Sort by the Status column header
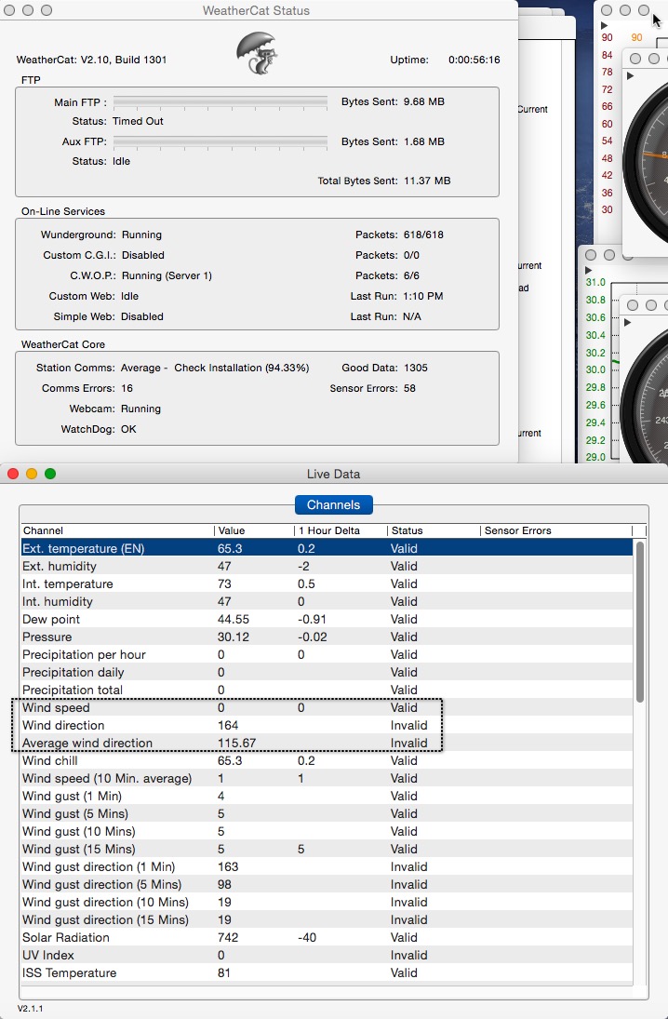Image resolution: width=668 pixels, height=1019 pixels. [434, 530]
